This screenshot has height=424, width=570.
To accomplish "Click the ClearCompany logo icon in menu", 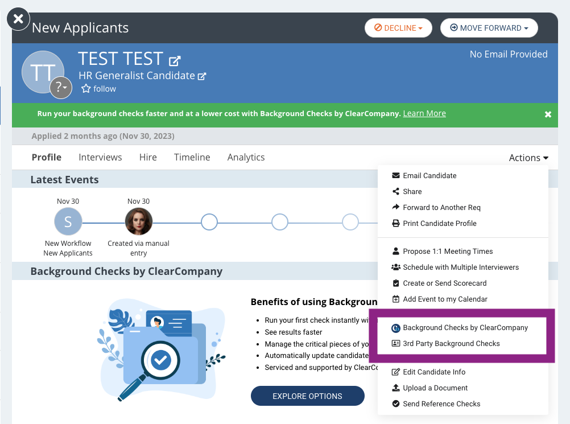I will click(x=396, y=328).
